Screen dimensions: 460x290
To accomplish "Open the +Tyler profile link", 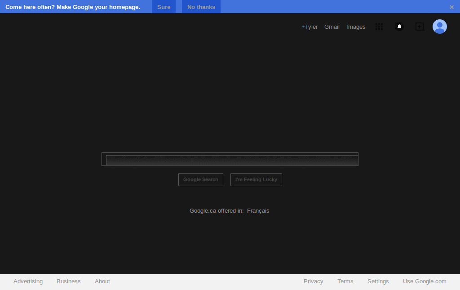I will coord(310,27).
